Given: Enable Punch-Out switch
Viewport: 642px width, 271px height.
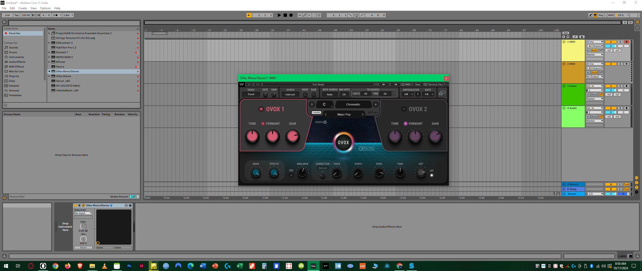Looking at the screenshot, I should 362,15.
